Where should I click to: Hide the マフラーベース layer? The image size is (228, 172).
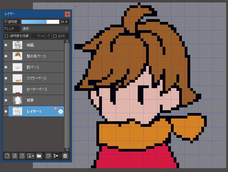[6, 78]
